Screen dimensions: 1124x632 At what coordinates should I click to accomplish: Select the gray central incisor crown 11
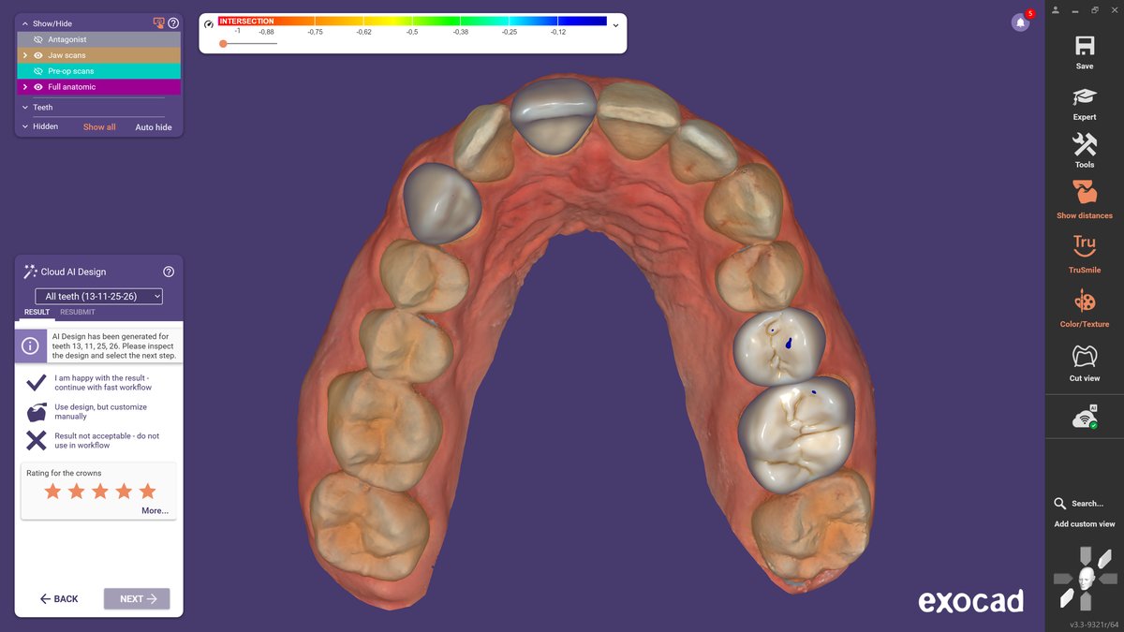554,114
